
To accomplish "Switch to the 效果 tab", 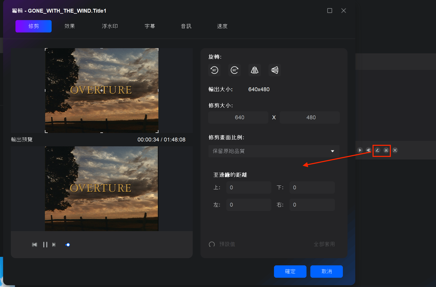I will pyautogui.click(x=70, y=26).
